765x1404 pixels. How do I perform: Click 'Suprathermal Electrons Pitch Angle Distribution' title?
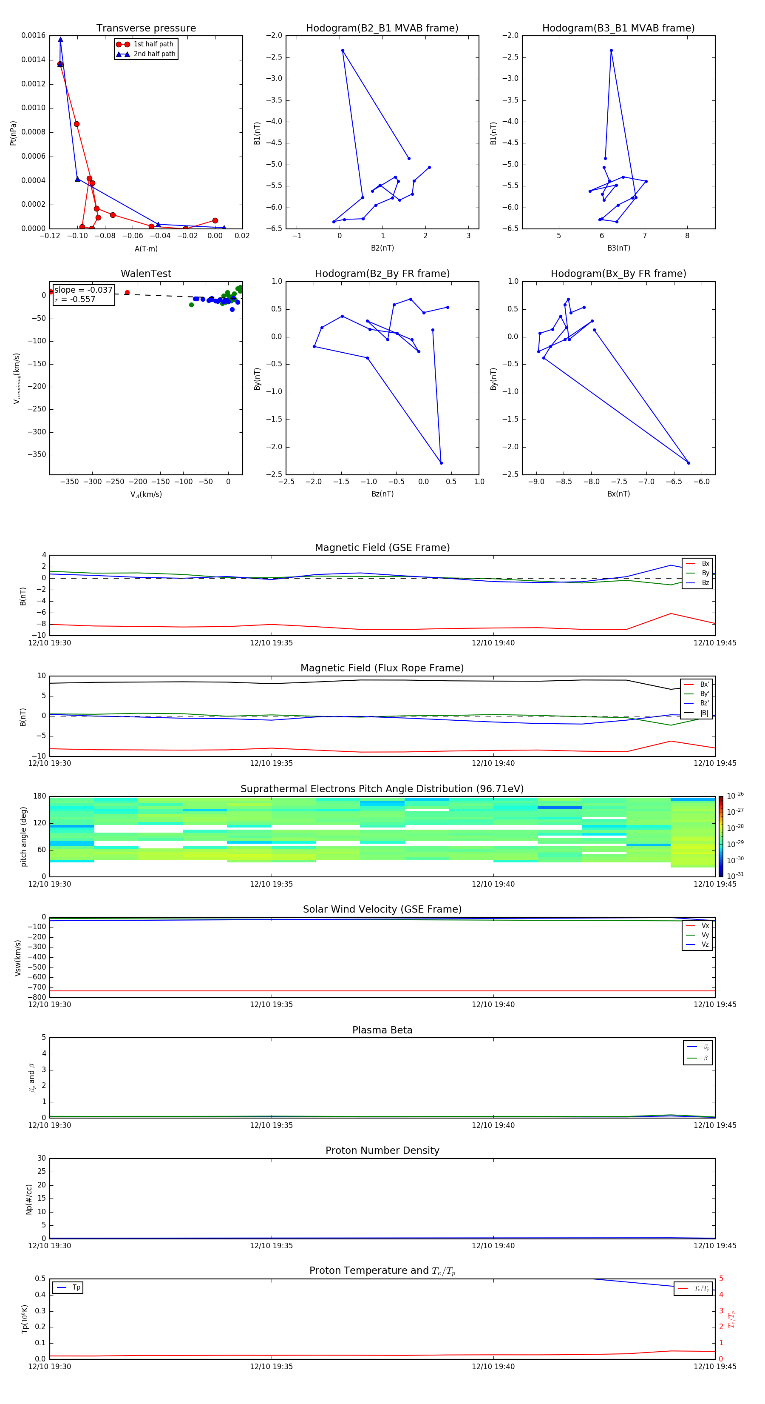pos(382,789)
